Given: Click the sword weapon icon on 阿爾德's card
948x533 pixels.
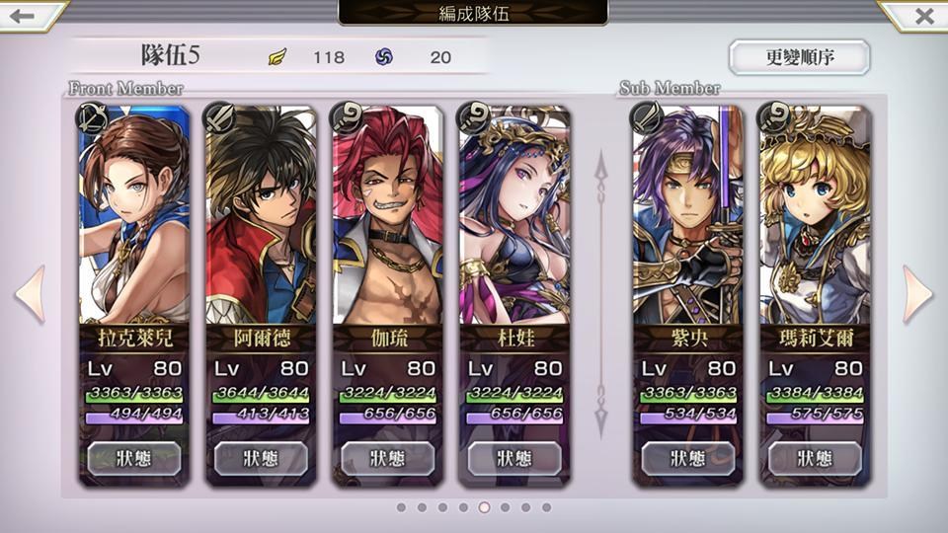Looking at the screenshot, I should (219, 117).
